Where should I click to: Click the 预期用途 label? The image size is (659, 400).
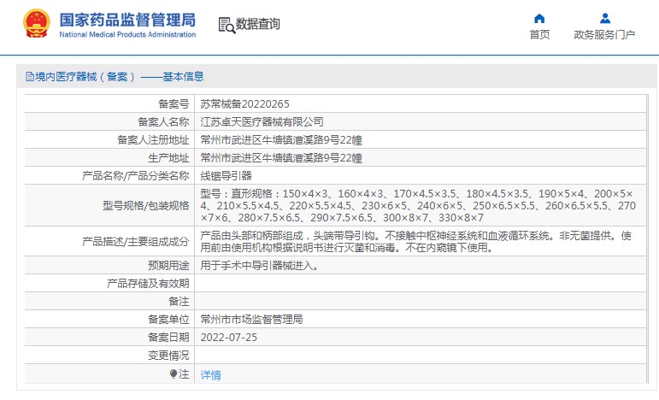(x=168, y=266)
